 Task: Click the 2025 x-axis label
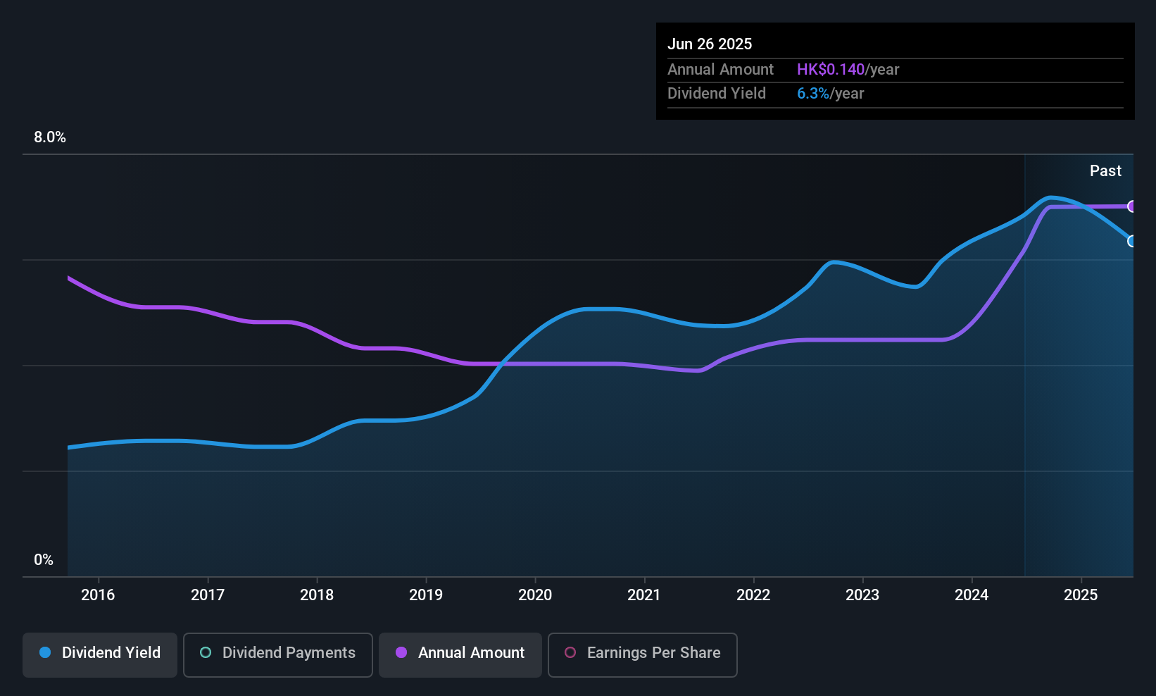(x=1081, y=595)
